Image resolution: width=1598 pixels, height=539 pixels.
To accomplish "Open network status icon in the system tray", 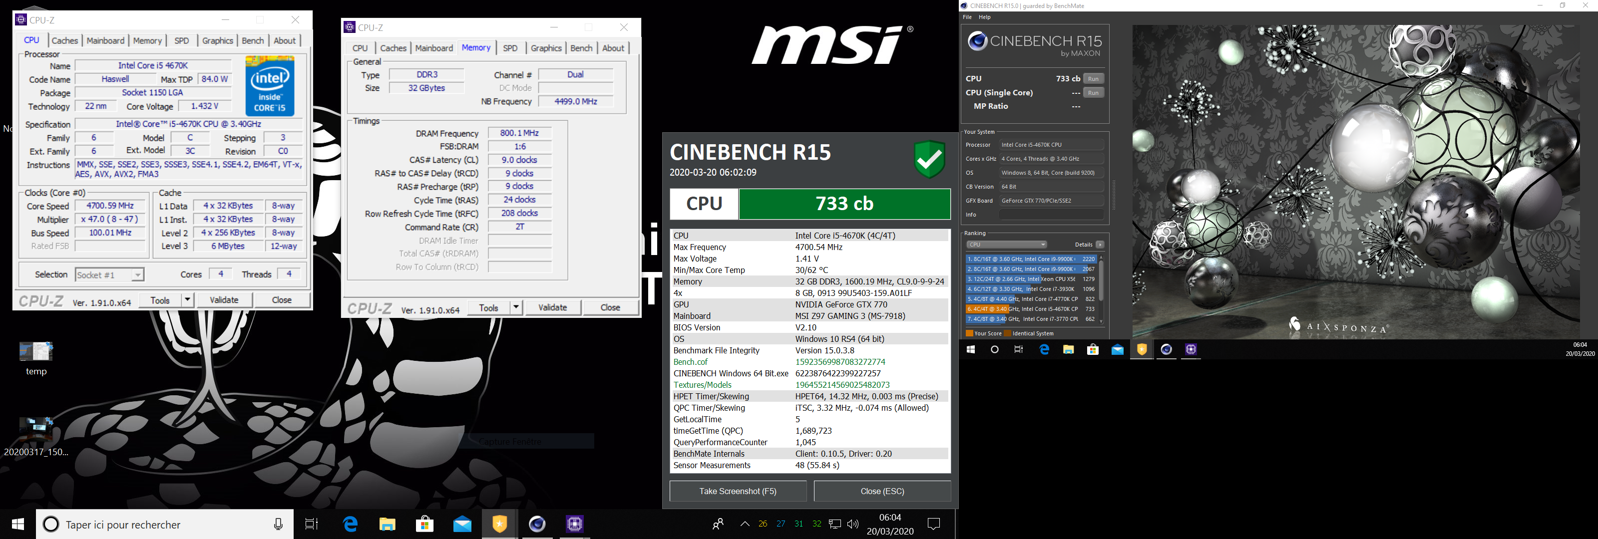I will tap(835, 524).
